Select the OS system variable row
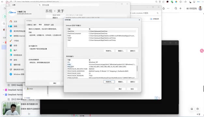Image resolution: width=204 pixels, height=117 pixels. tap(101, 62)
